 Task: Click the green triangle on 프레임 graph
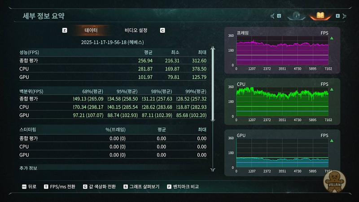coord(332,39)
